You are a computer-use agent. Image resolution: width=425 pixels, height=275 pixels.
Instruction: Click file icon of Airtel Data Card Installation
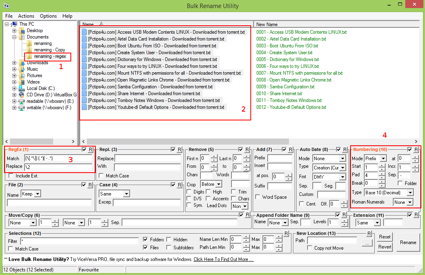point(84,39)
